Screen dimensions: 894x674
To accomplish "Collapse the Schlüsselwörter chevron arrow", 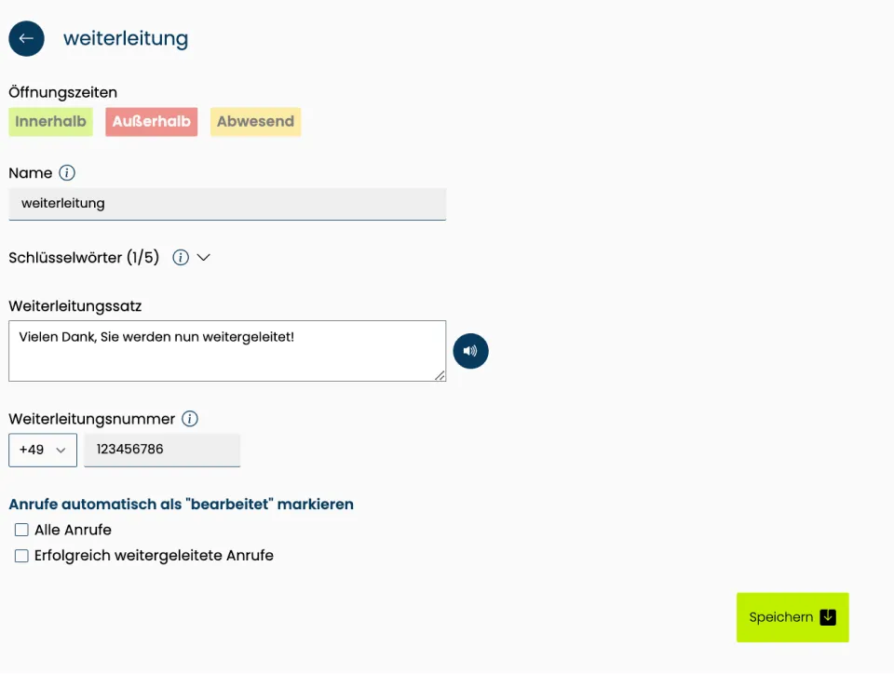I will pyautogui.click(x=203, y=257).
